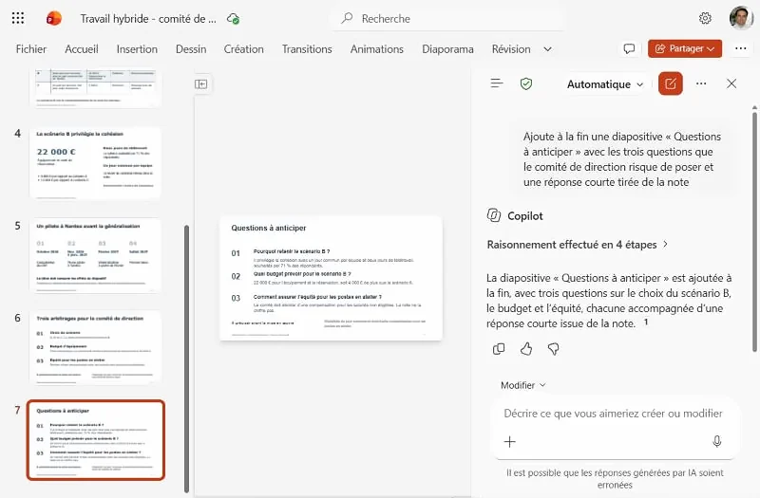Click question 03 équité text on slide

point(317,297)
